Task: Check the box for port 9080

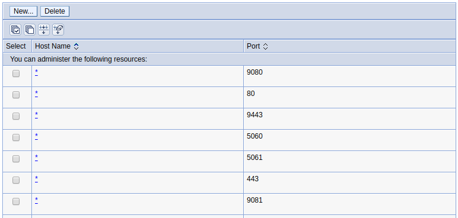Action: [x=16, y=73]
